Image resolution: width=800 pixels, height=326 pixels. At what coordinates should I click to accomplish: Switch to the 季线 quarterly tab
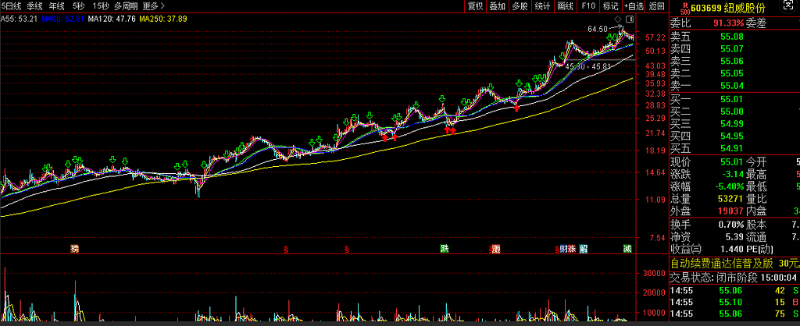pos(34,6)
